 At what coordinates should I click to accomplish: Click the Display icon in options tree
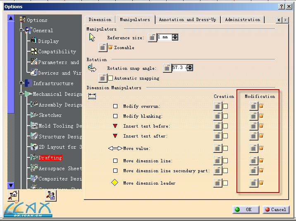(x=34, y=40)
